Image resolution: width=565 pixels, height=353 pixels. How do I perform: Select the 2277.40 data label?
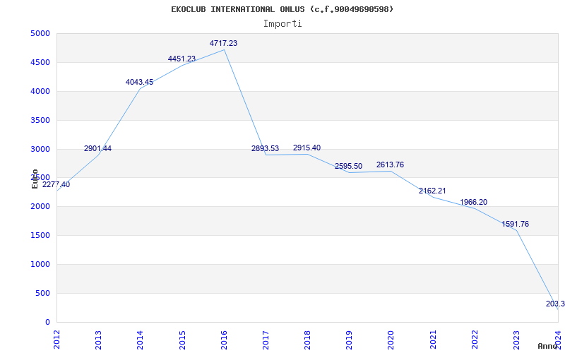(56, 184)
